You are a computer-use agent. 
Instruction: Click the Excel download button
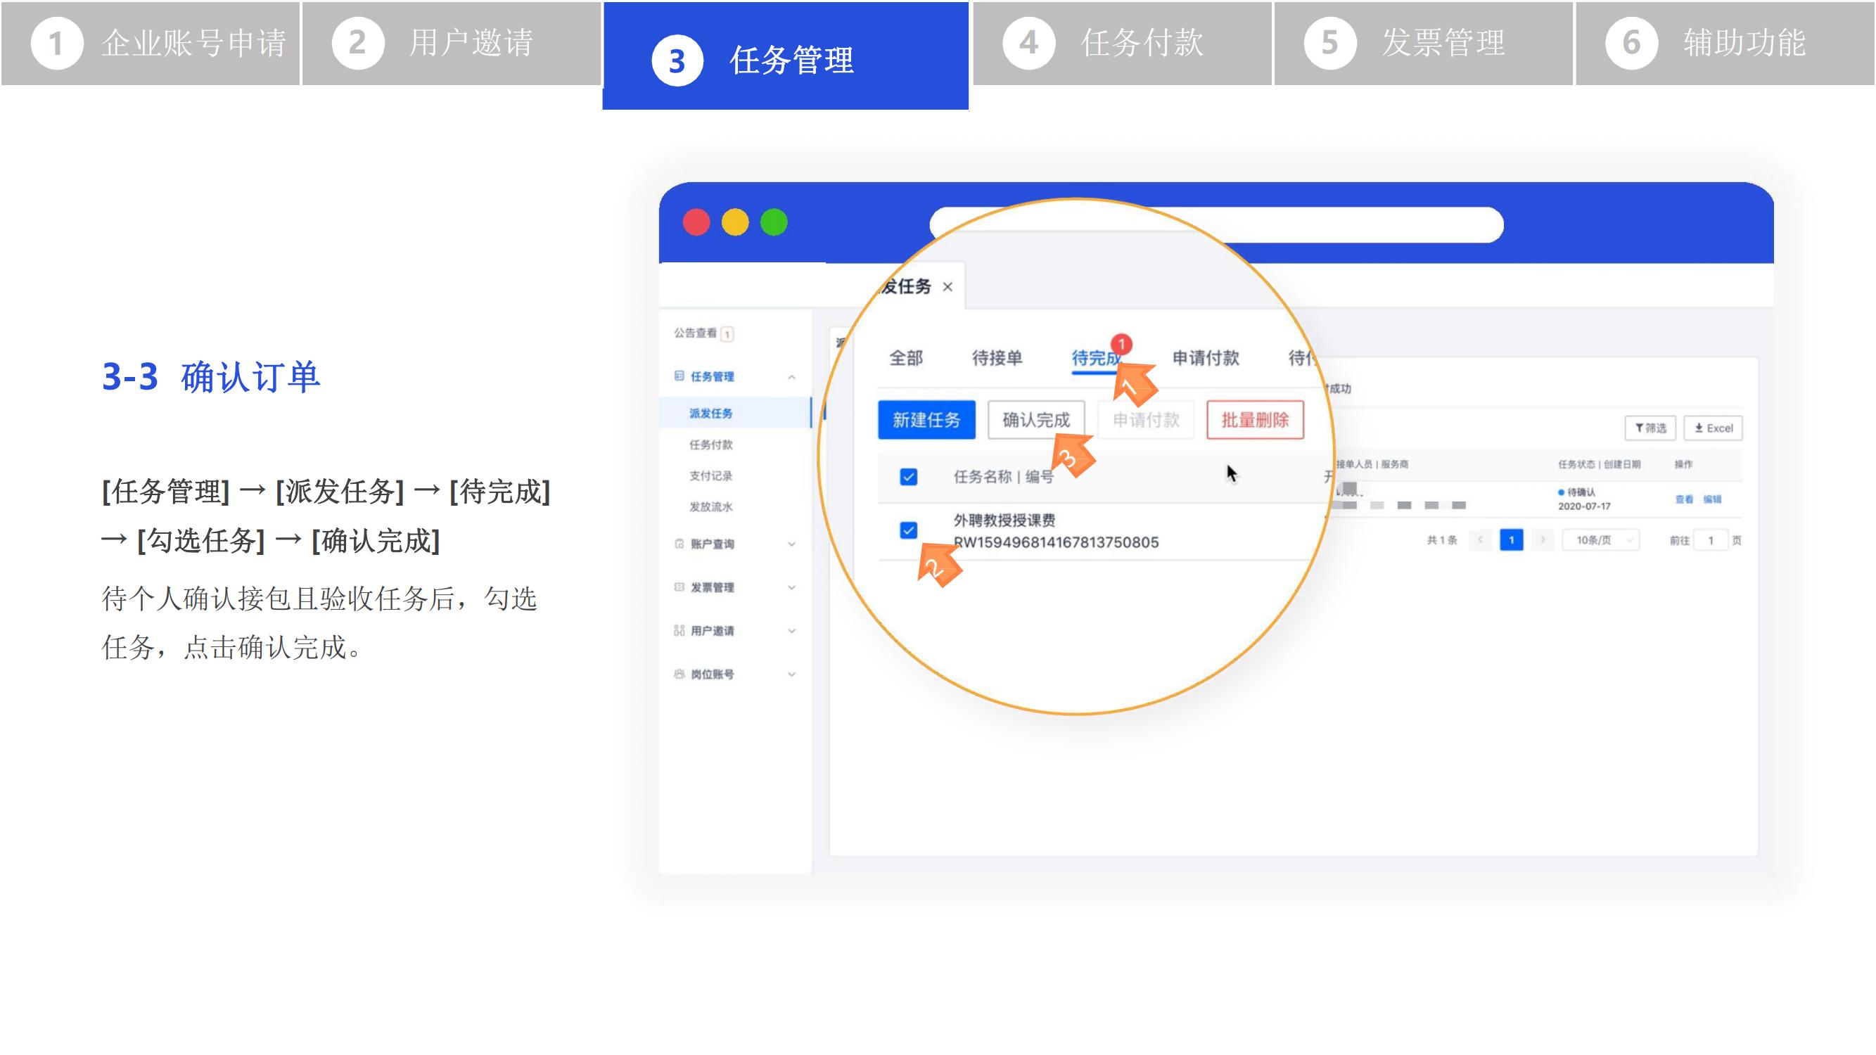(x=1713, y=428)
